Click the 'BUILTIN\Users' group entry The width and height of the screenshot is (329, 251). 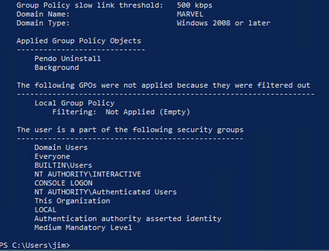point(63,165)
